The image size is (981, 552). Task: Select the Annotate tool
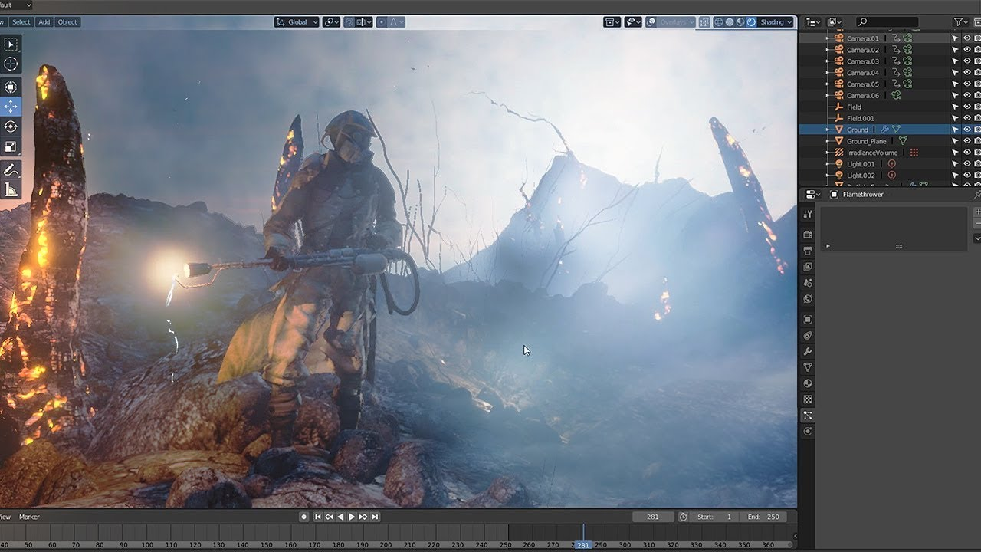11,170
